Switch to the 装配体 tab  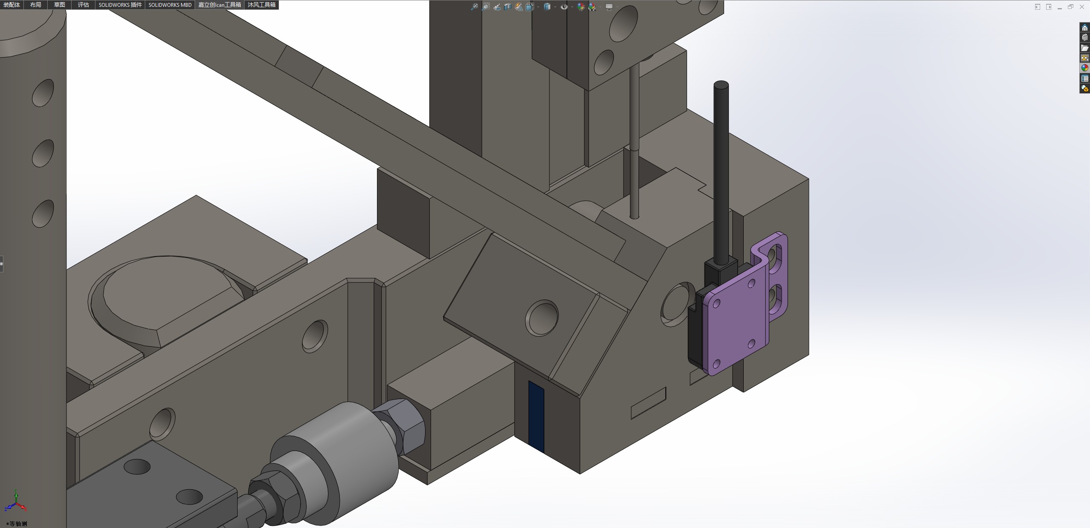(x=12, y=5)
